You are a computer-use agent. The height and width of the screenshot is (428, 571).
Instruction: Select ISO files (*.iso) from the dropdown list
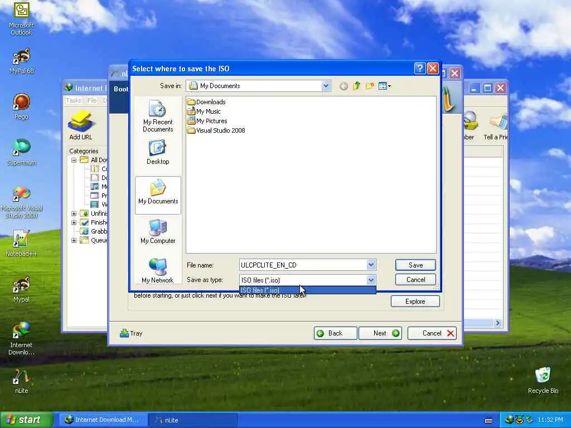(307, 290)
